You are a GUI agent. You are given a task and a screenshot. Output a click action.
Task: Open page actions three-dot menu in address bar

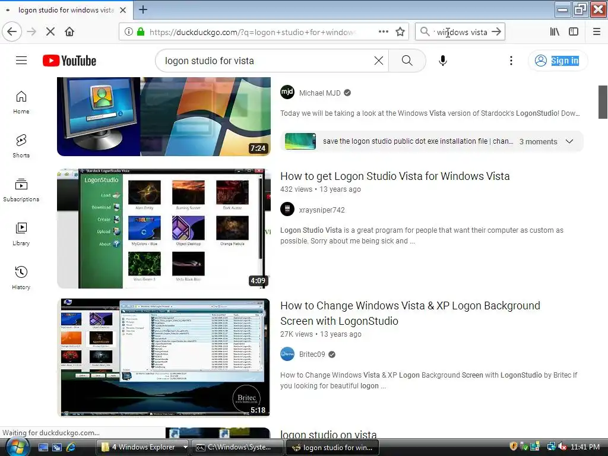coord(383,32)
